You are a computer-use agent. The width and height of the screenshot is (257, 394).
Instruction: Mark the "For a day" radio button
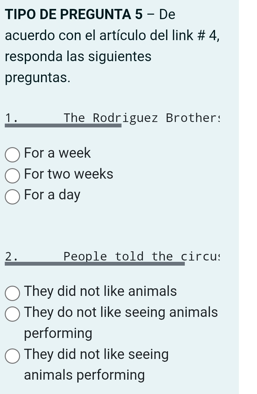point(12,196)
